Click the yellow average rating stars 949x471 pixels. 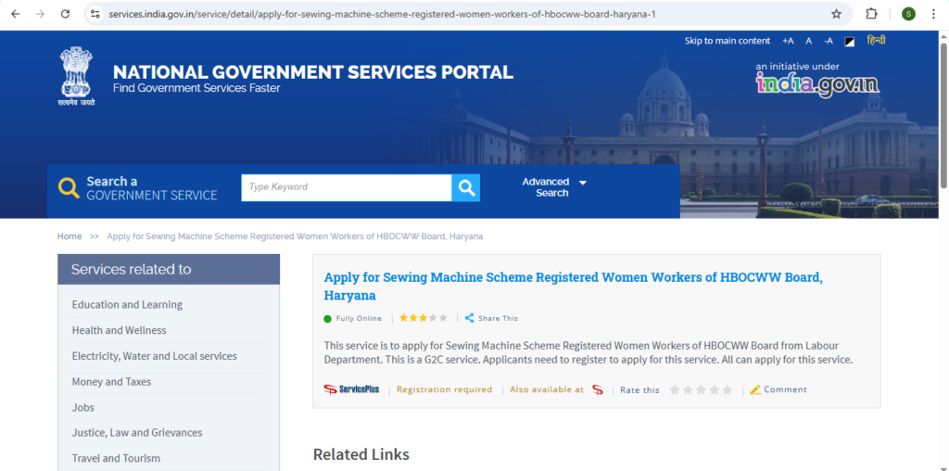423,318
